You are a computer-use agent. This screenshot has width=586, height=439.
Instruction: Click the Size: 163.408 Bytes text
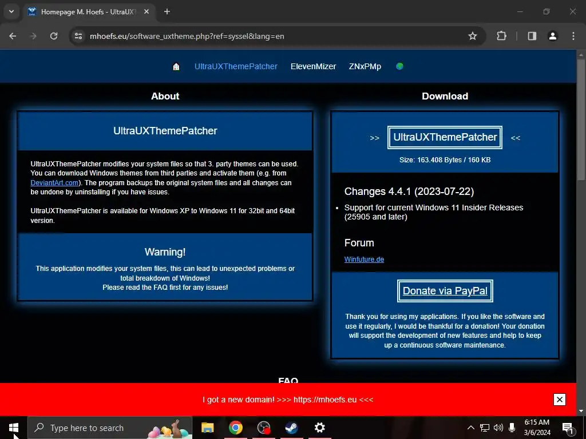[445, 160]
